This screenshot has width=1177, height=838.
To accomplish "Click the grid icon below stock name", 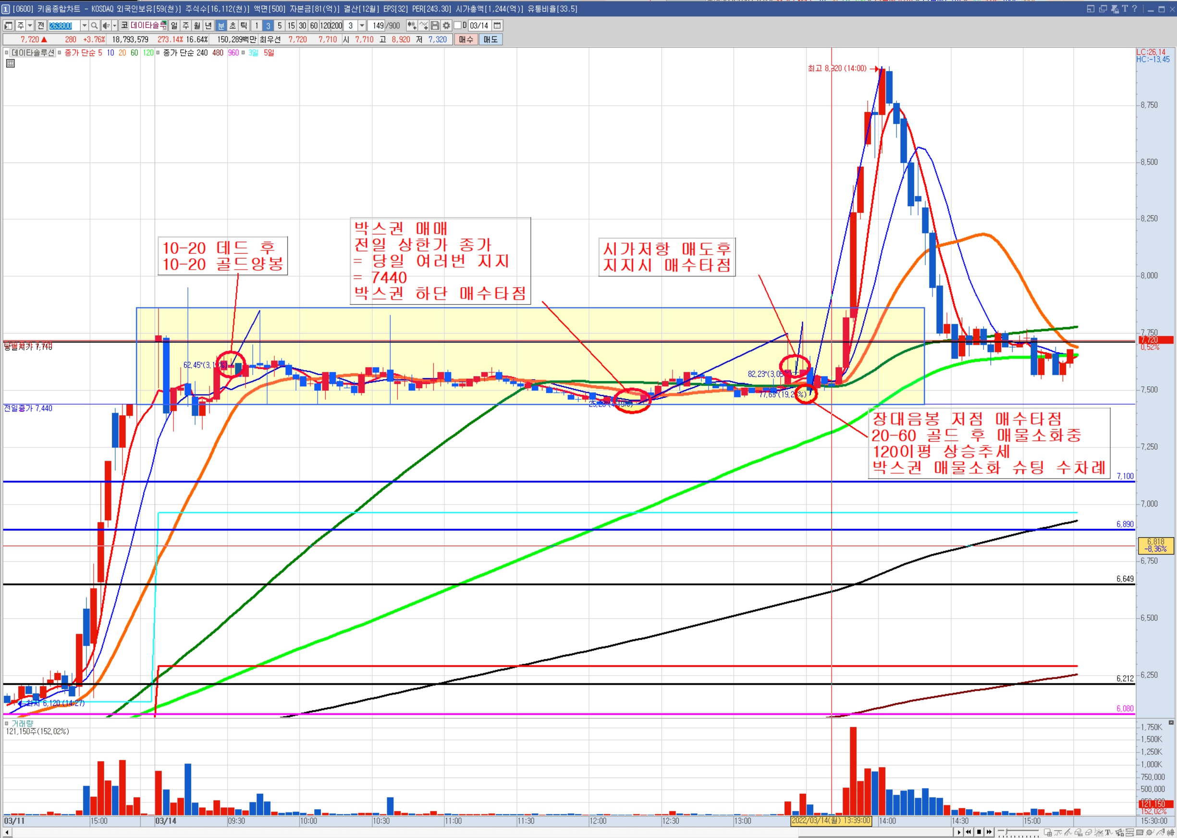I will [10, 63].
